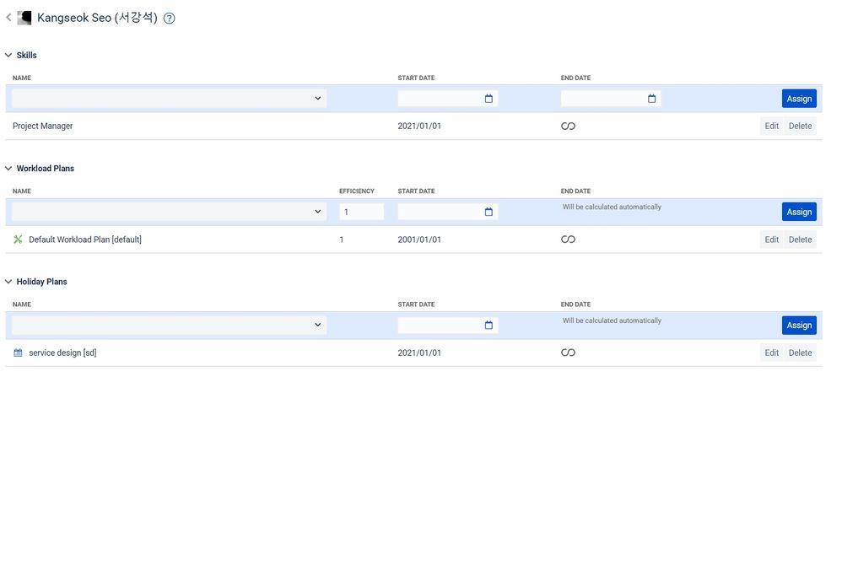Select the Project Manager skill name
This screenshot has width=842, height=587.
42,127
